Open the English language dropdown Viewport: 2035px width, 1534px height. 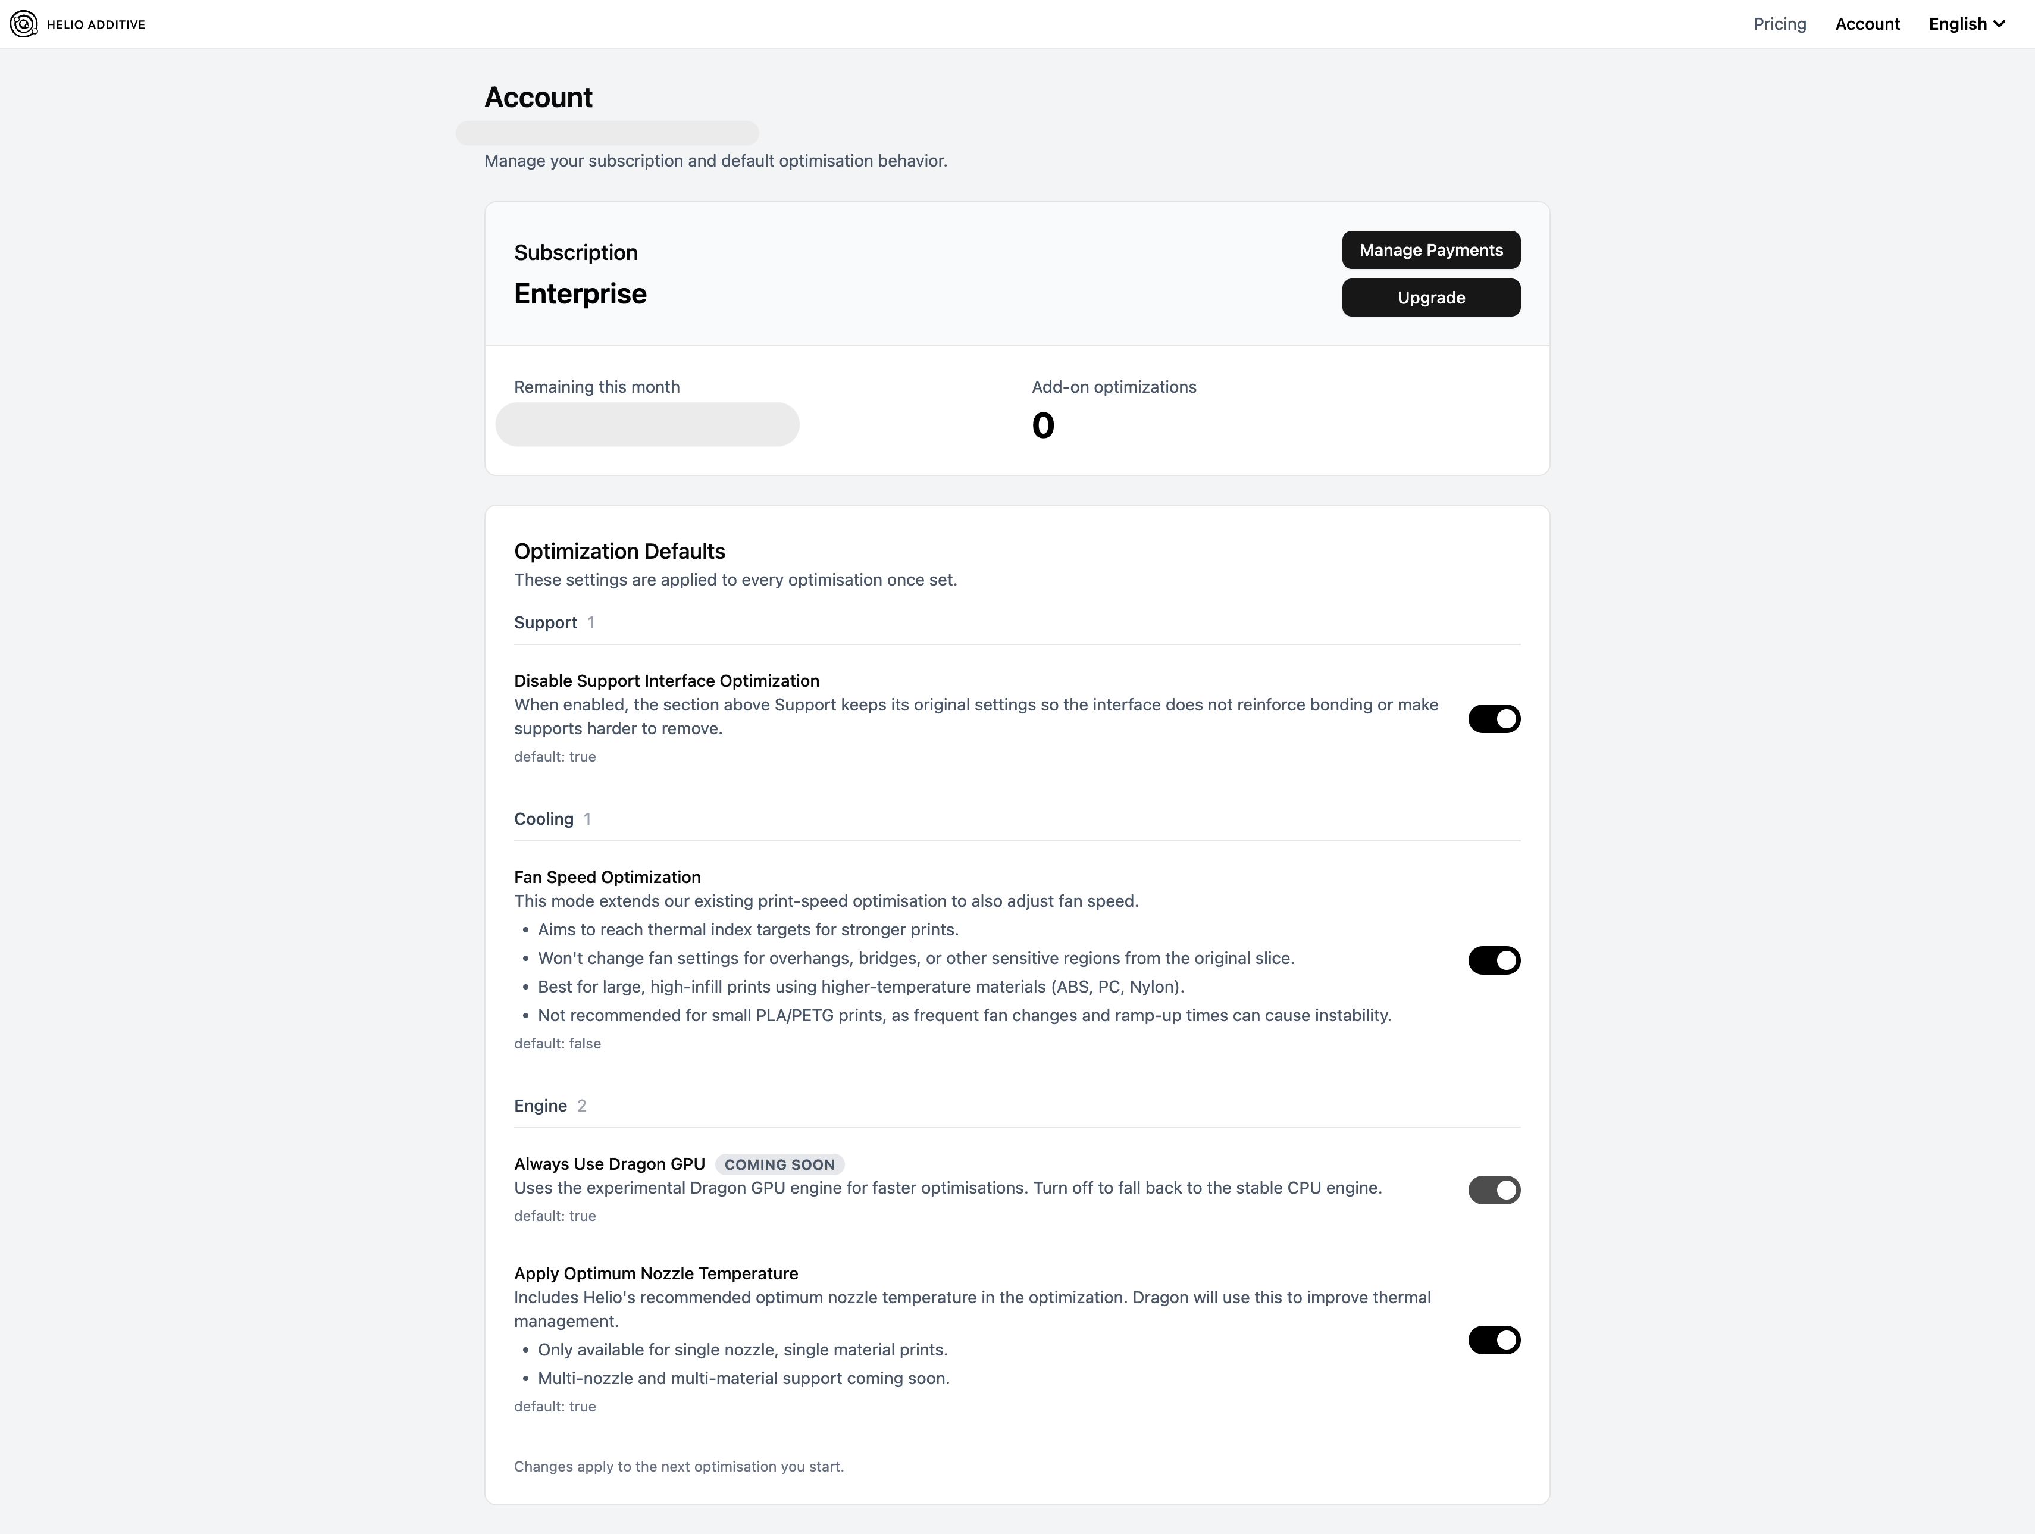click(x=1966, y=24)
